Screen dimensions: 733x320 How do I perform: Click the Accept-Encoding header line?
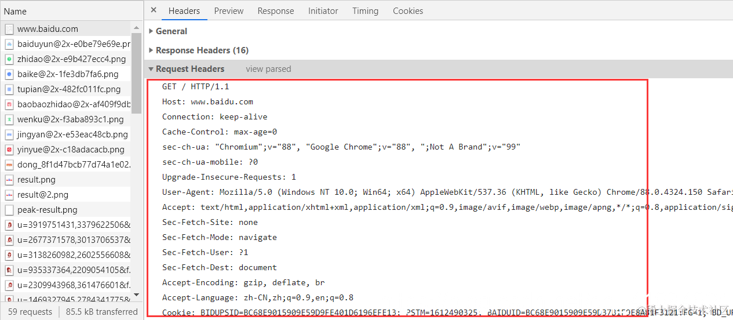click(243, 282)
